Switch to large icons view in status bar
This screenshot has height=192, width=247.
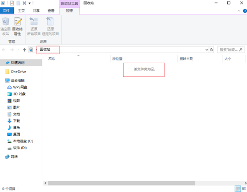(244, 189)
